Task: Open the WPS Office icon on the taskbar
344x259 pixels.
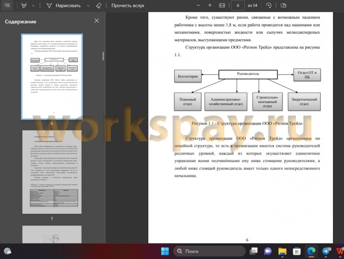Action: coord(340,251)
